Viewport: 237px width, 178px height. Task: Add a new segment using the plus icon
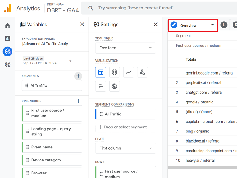coord(78,76)
